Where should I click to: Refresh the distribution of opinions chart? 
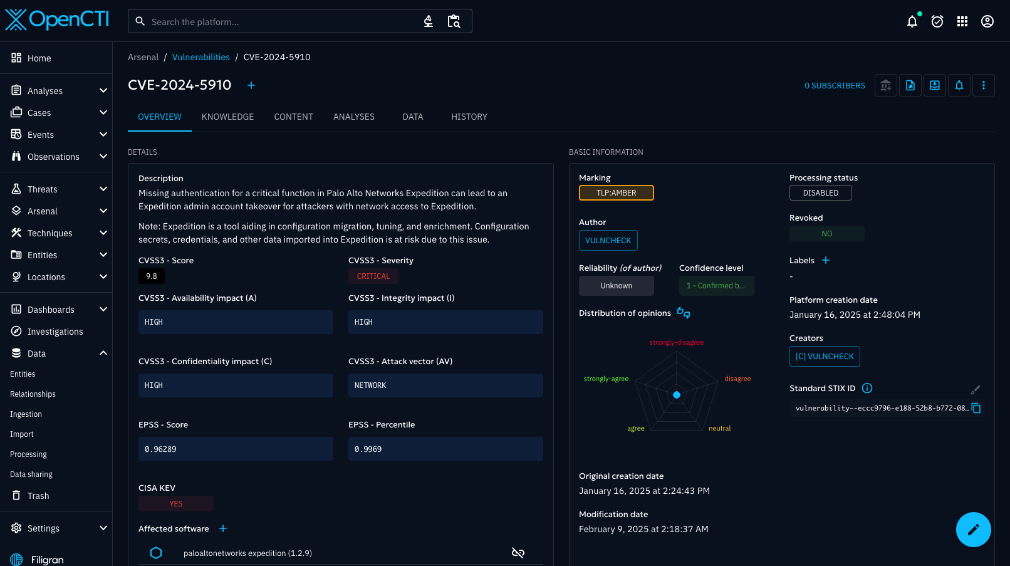(x=683, y=312)
